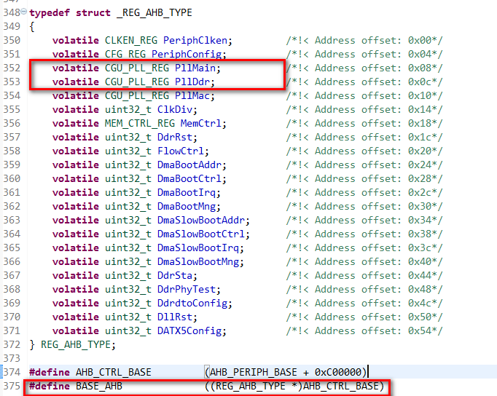The image size is (497, 396).
Task: Click line number 352 in the gutter
Action: [x=12, y=68]
